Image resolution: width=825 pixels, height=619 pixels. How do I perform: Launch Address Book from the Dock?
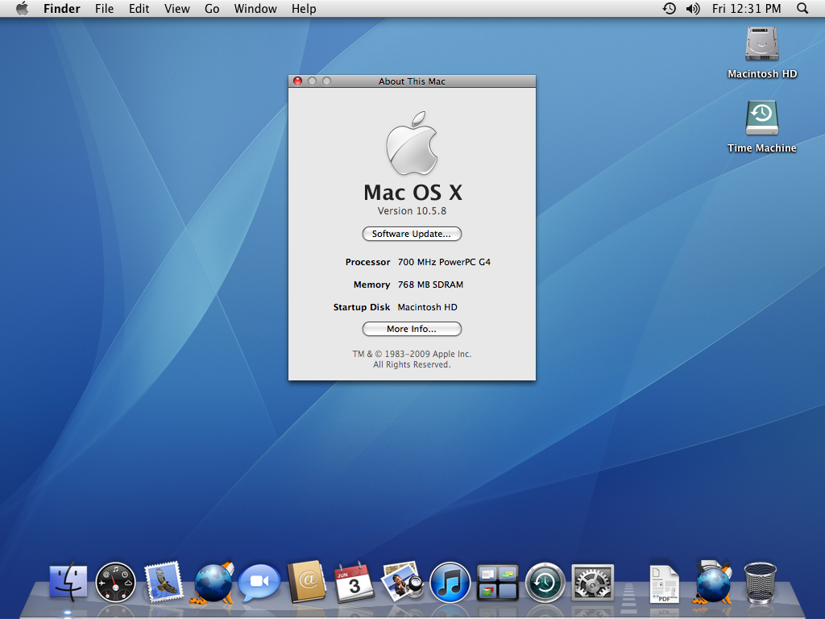click(x=306, y=582)
